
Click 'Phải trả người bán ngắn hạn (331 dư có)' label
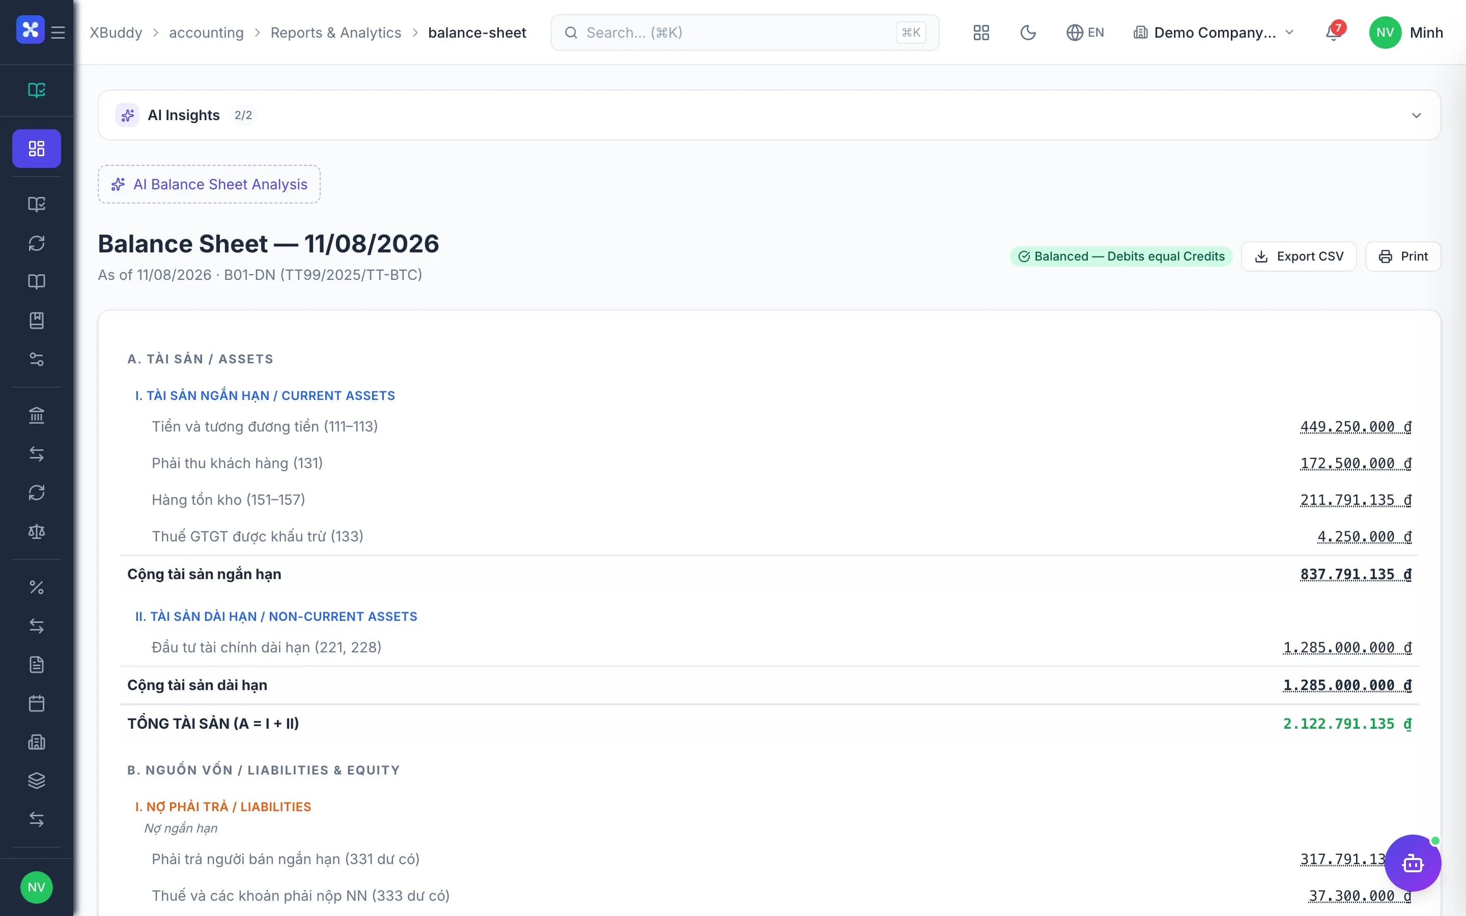click(286, 859)
